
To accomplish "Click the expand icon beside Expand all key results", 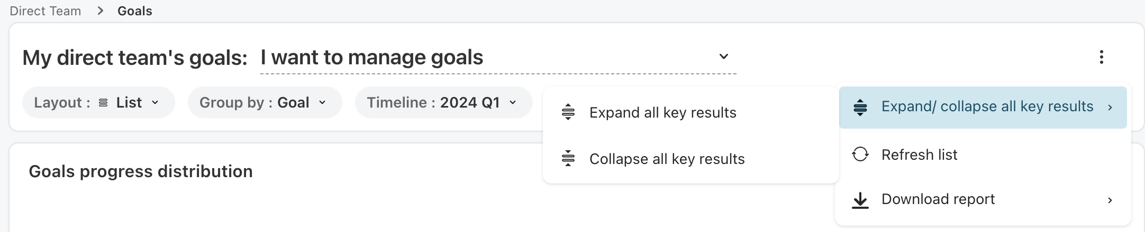I will pos(568,112).
